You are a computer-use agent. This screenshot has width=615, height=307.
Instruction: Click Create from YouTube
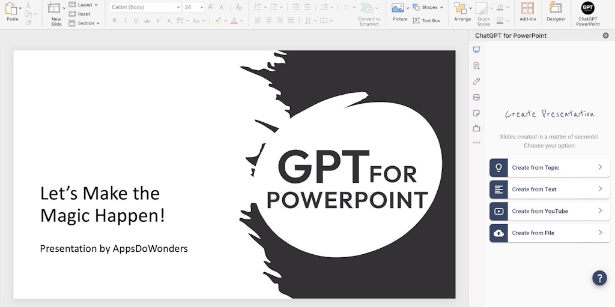[550, 211]
